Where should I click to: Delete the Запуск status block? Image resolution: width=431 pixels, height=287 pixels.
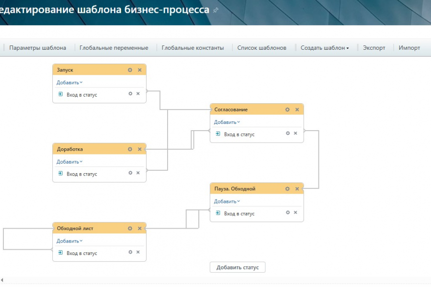tap(140, 70)
